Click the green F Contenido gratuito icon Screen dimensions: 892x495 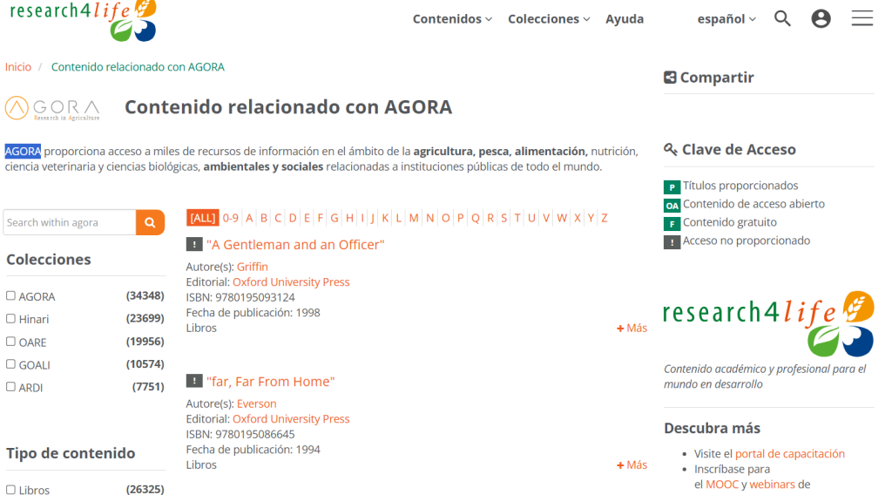(x=672, y=224)
